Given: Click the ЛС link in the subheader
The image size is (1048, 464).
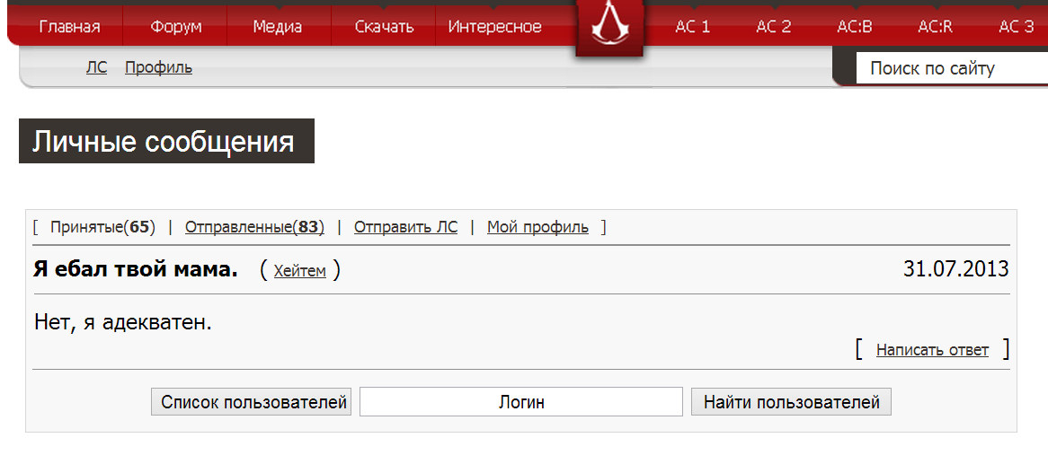Looking at the screenshot, I should click(96, 67).
